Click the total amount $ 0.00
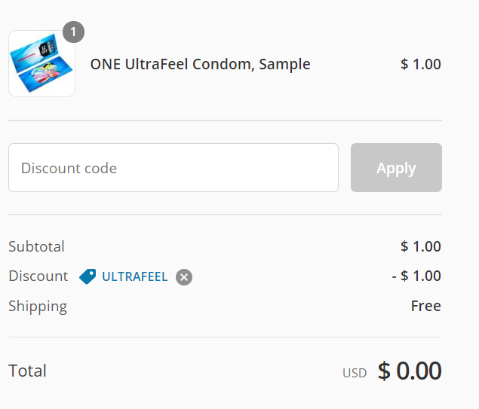 (x=410, y=371)
